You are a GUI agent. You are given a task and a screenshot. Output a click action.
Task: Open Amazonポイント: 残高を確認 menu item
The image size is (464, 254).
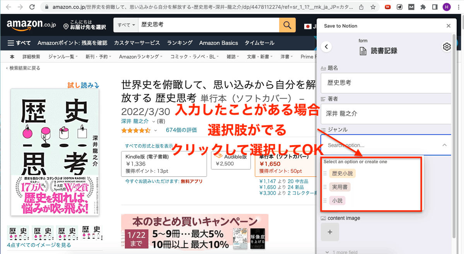click(x=72, y=43)
